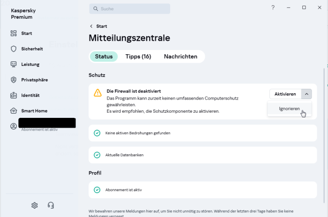Click the help question mark icon
Viewport: 328px width, 217px height.
[273, 8]
